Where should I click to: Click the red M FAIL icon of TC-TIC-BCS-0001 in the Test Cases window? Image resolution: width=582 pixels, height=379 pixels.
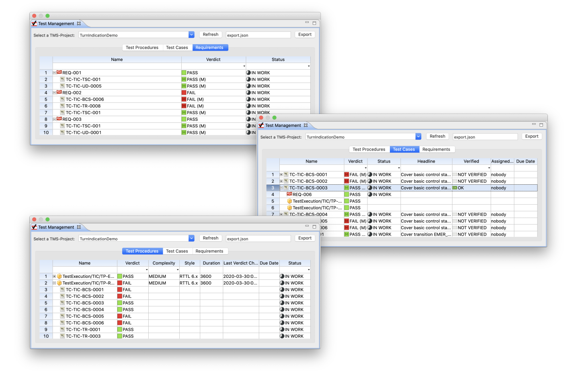point(346,175)
